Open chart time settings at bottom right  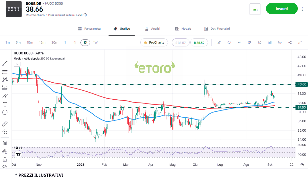point(302,165)
